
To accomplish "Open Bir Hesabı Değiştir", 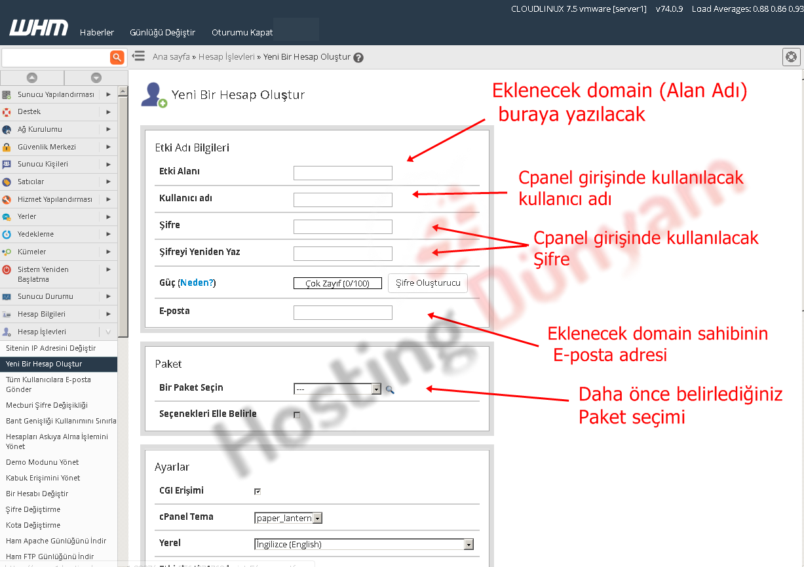I will click(x=37, y=494).
